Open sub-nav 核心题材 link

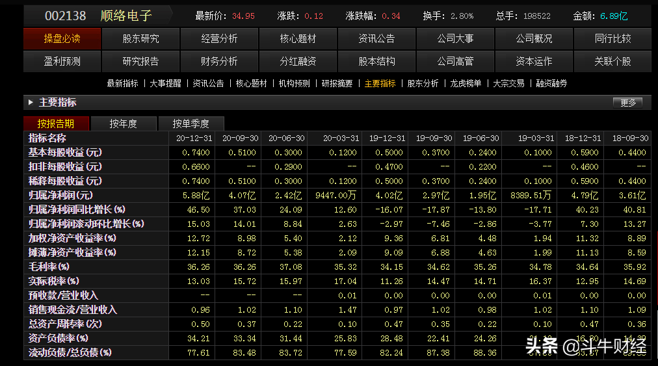[x=252, y=83]
